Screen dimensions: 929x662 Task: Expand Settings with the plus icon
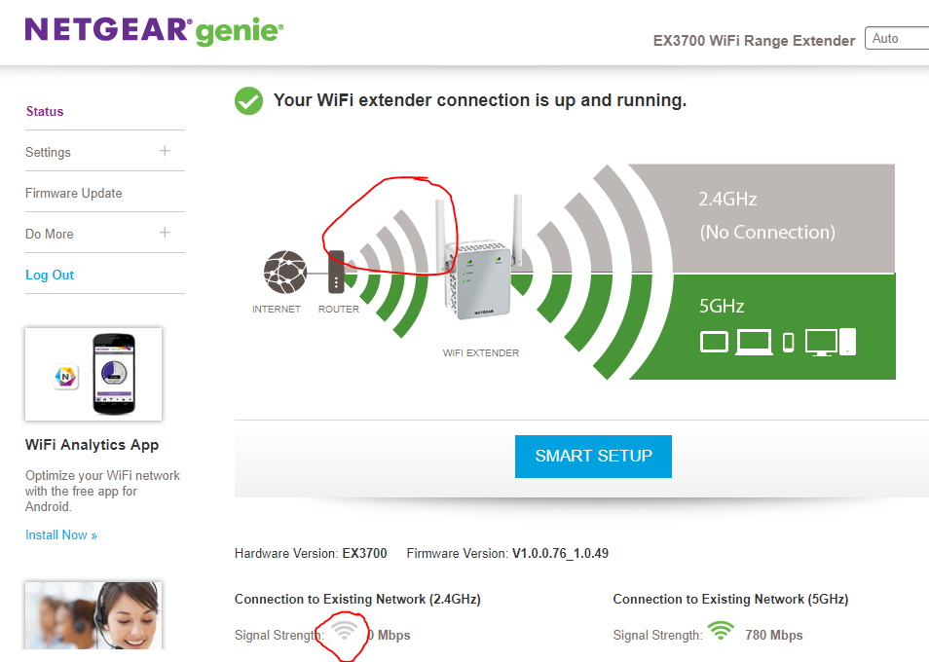165,151
